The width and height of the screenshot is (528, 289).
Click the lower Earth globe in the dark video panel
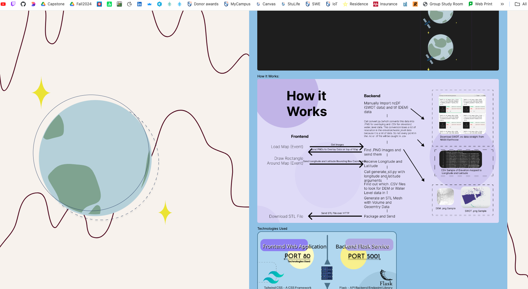pyautogui.click(x=441, y=47)
